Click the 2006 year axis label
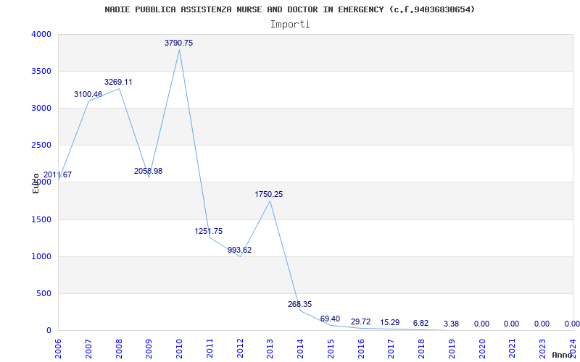 point(59,348)
